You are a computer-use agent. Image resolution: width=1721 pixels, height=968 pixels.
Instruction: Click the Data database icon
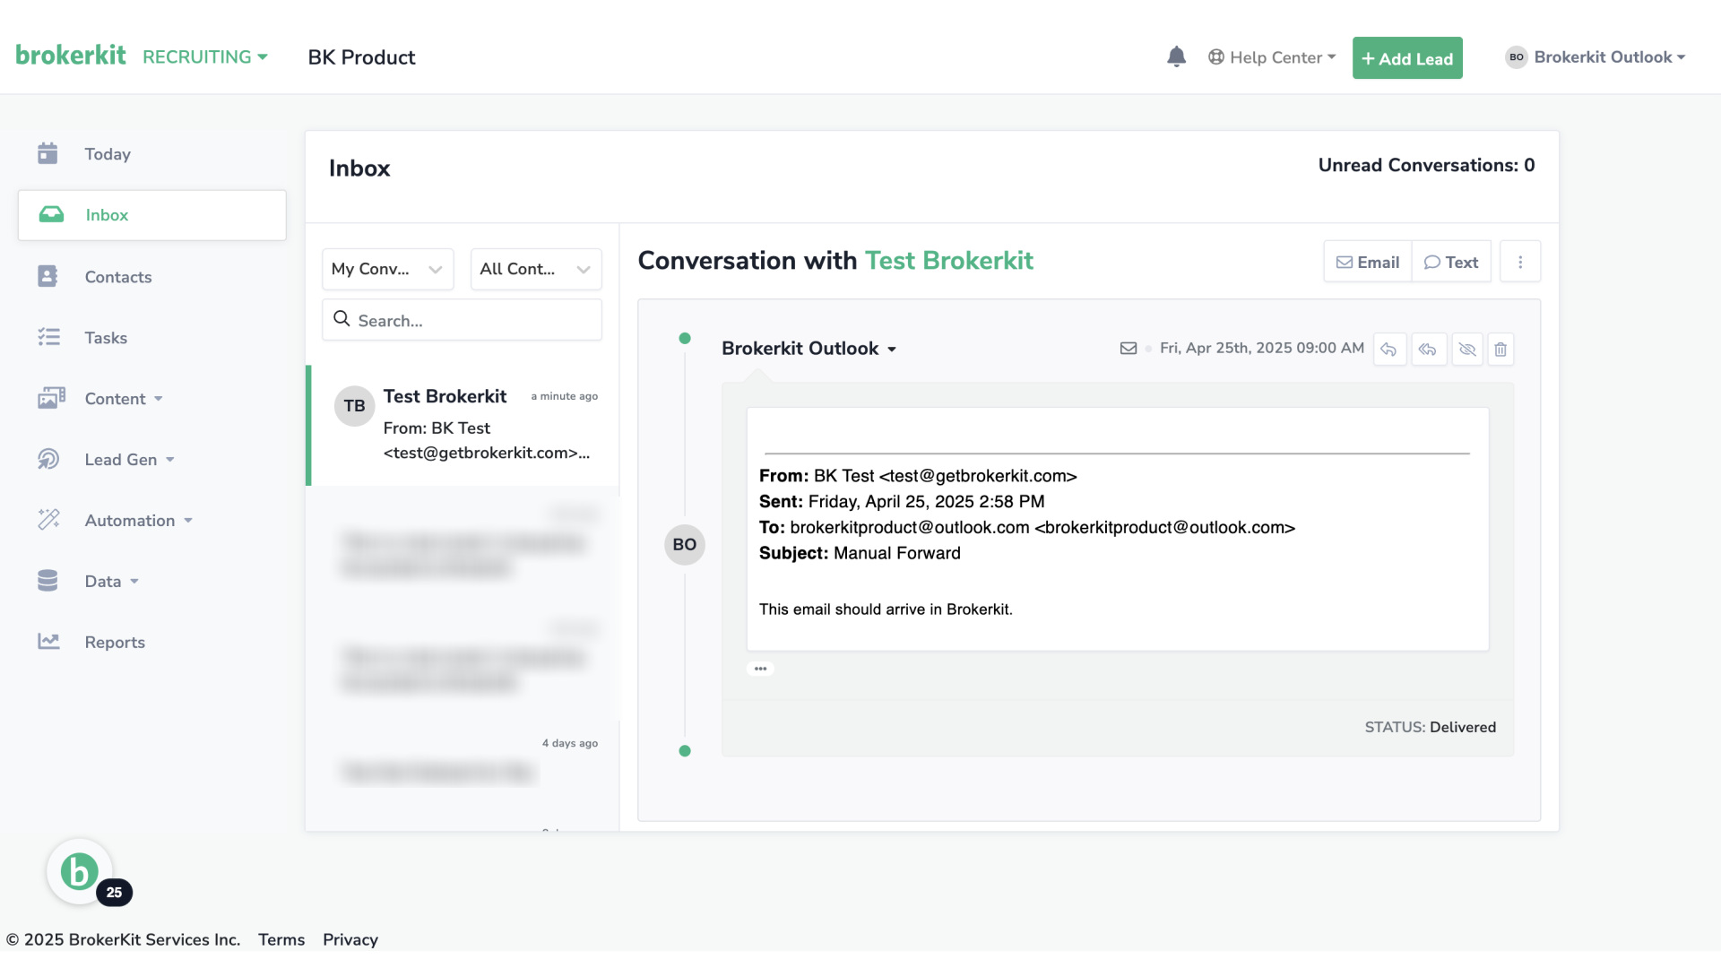pos(48,581)
